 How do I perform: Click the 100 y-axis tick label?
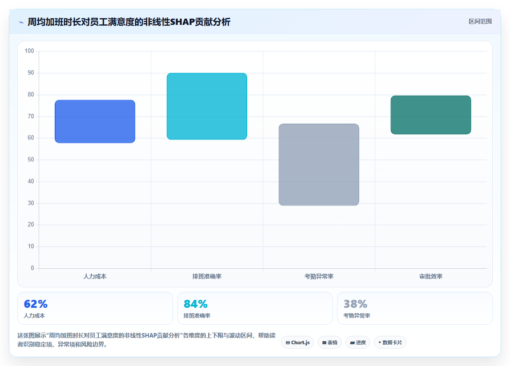[x=29, y=51]
